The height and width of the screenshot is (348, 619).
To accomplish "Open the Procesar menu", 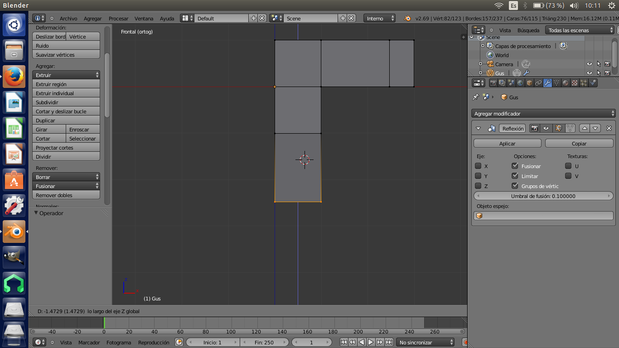I will [x=118, y=19].
